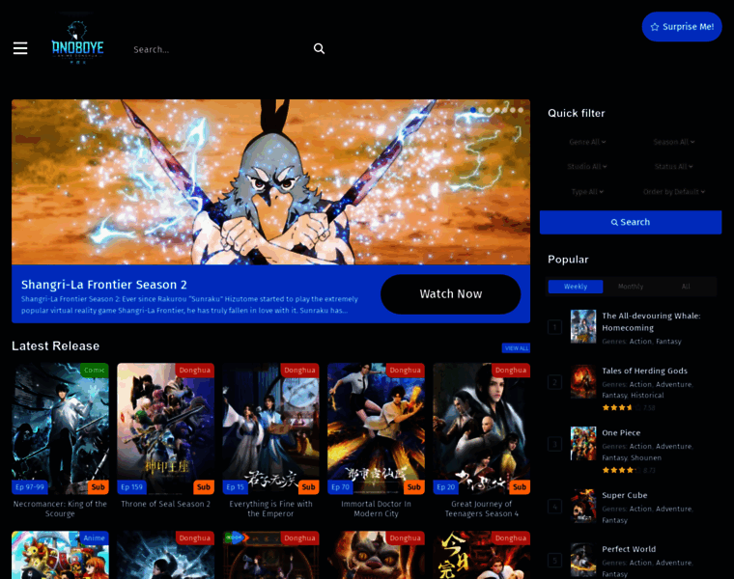Click Ep 70 badge on Immortal Doctor
Image resolution: width=734 pixels, height=579 pixels.
pyautogui.click(x=340, y=487)
